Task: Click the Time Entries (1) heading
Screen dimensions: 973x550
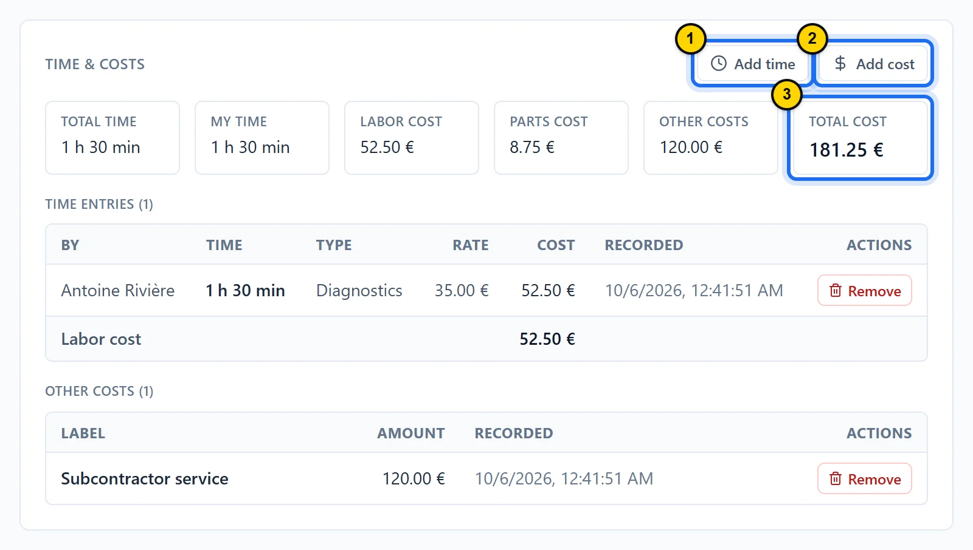Action: [99, 204]
